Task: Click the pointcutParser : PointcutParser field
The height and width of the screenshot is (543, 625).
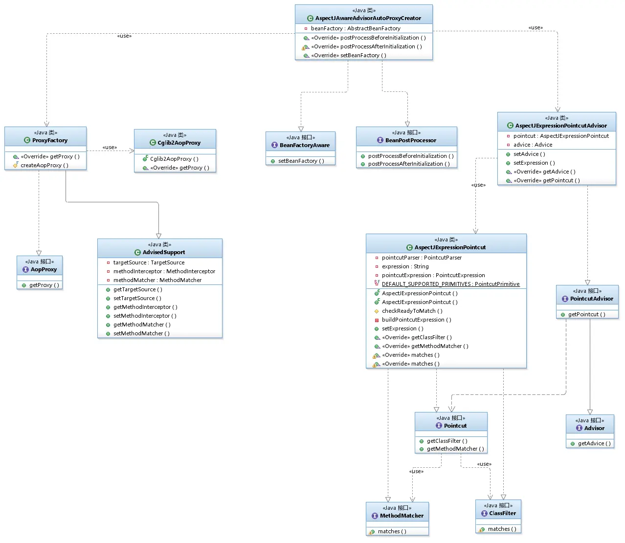Action: tap(422, 258)
